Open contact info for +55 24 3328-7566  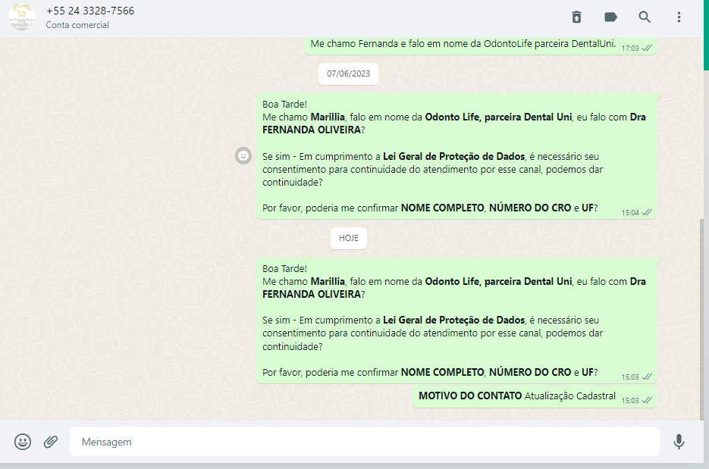click(90, 11)
